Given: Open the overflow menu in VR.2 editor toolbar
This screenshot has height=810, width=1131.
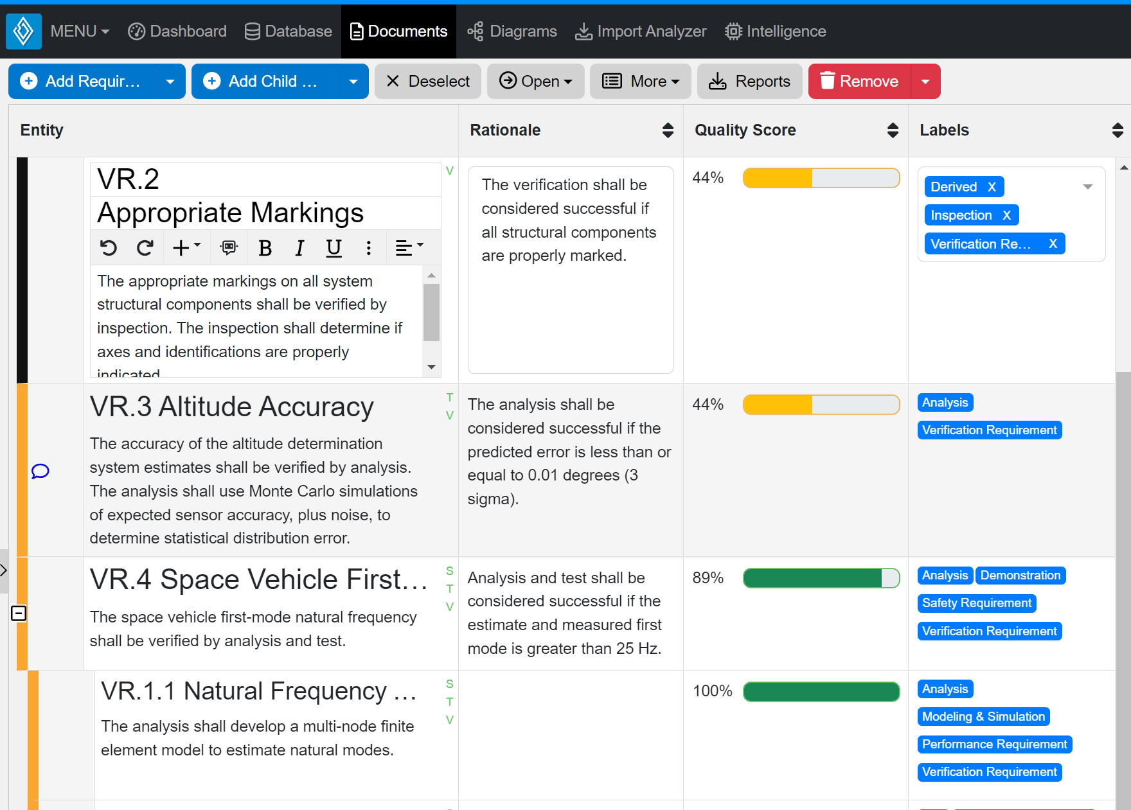Looking at the screenshot, I should point(368,248).
